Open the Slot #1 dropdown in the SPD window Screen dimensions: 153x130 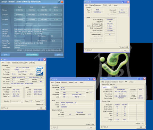coord(111,87)
